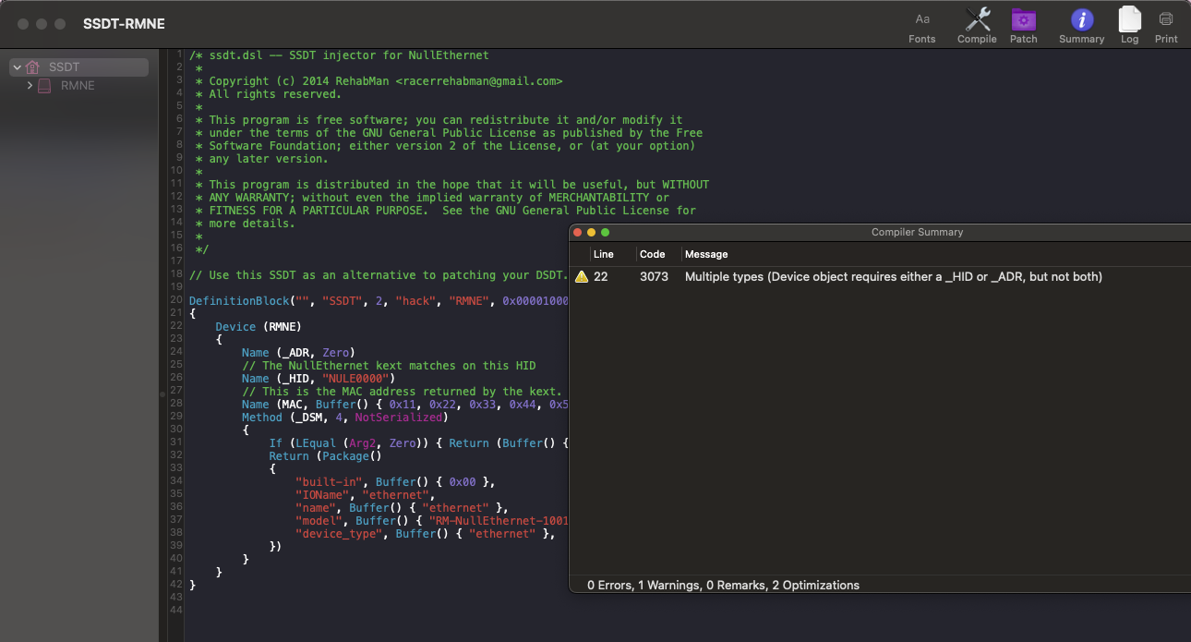1191x642 pixels.
Task: Place cursor on DefinitionBlock line
Action: 379,301
